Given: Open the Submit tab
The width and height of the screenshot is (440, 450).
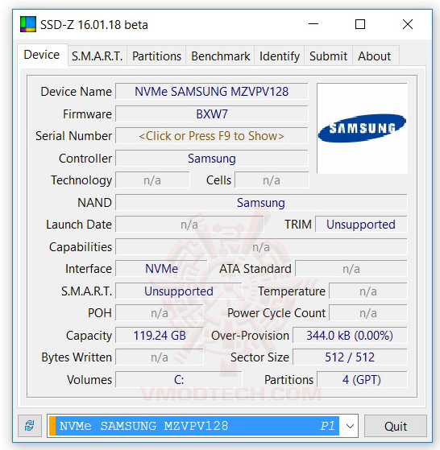Looking at the screenshot, I should [328, 56].
